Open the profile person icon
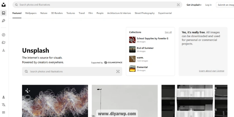Viewport: 234px width, 117px height. [4, 97]
